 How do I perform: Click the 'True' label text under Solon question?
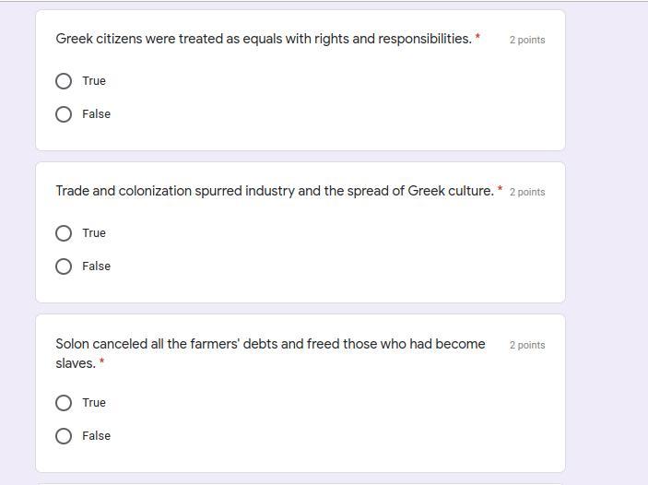point(94,403)
